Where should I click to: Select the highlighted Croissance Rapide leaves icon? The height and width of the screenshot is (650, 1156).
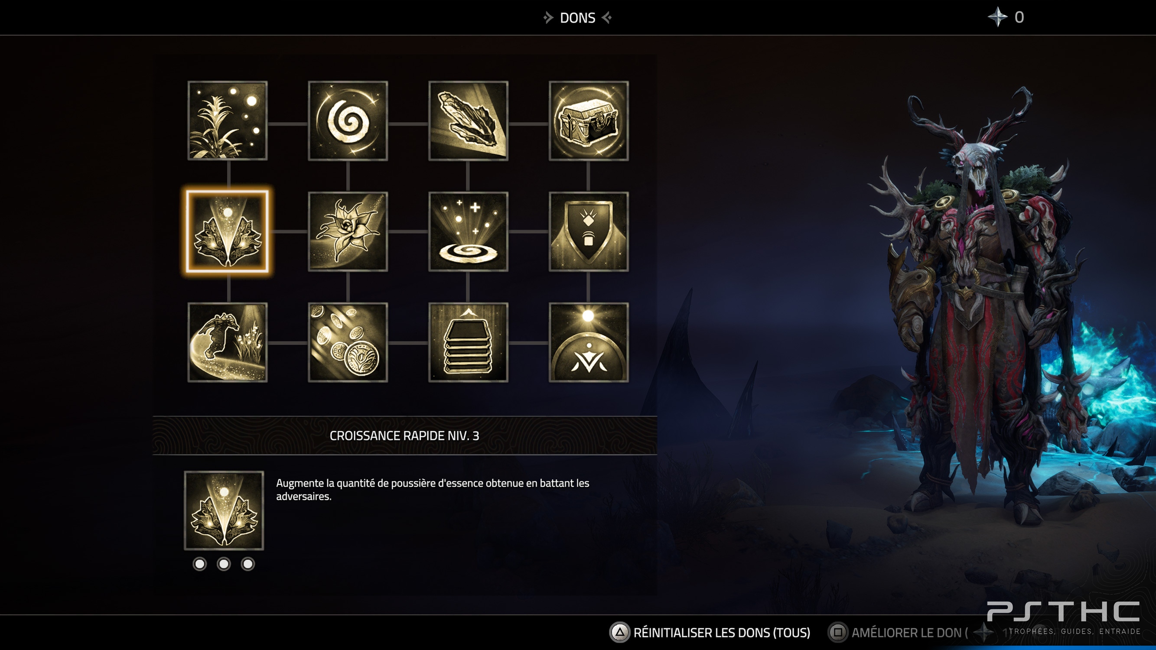[228, 231]
